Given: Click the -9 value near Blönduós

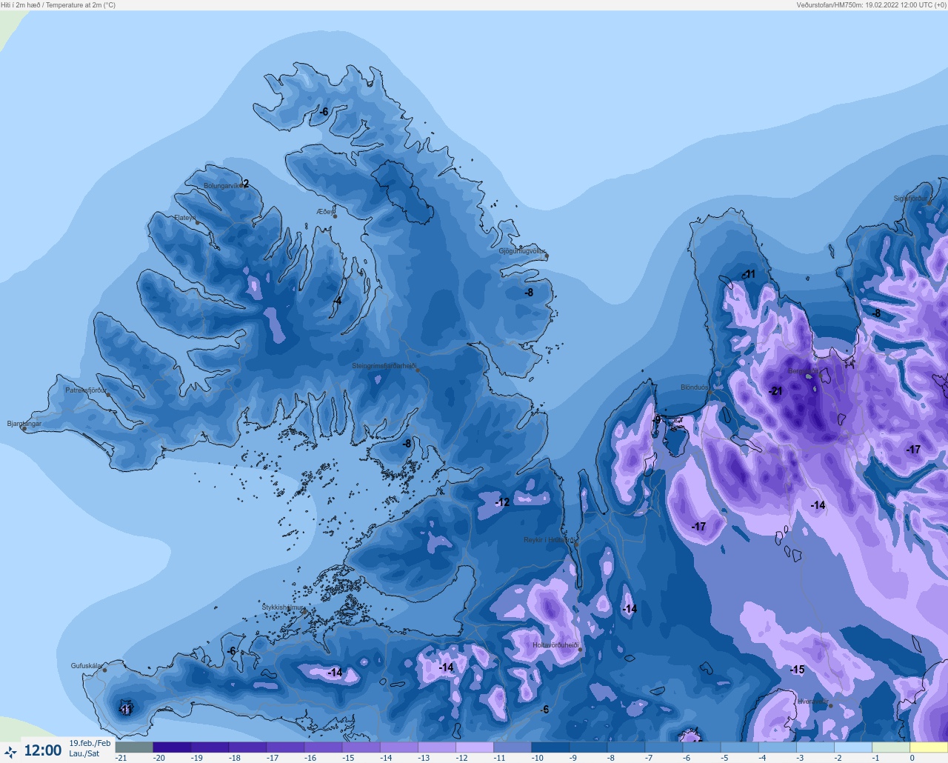Looking at the screenshot, I should [656, 420].
